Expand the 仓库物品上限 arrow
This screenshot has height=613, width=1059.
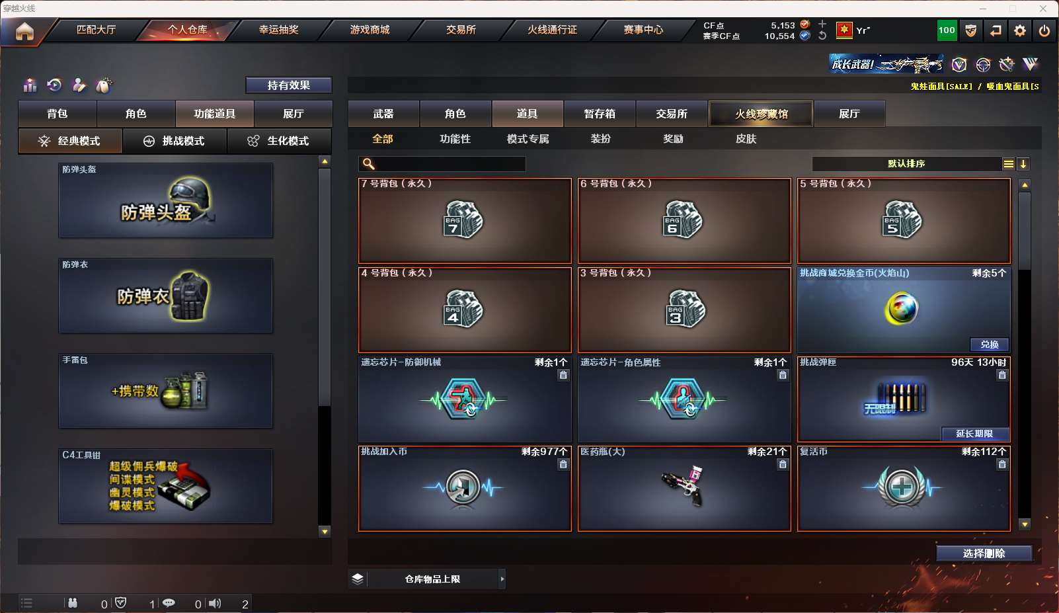[502, 579]
